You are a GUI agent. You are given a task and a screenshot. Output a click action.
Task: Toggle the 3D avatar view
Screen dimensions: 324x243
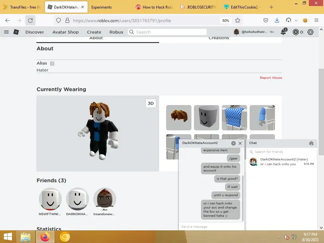(151, 103)
